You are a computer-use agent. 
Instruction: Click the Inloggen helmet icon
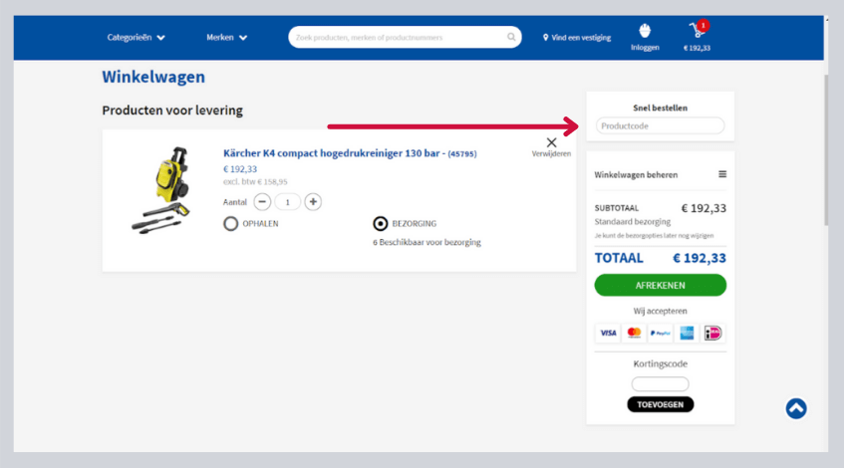(645, 31)
